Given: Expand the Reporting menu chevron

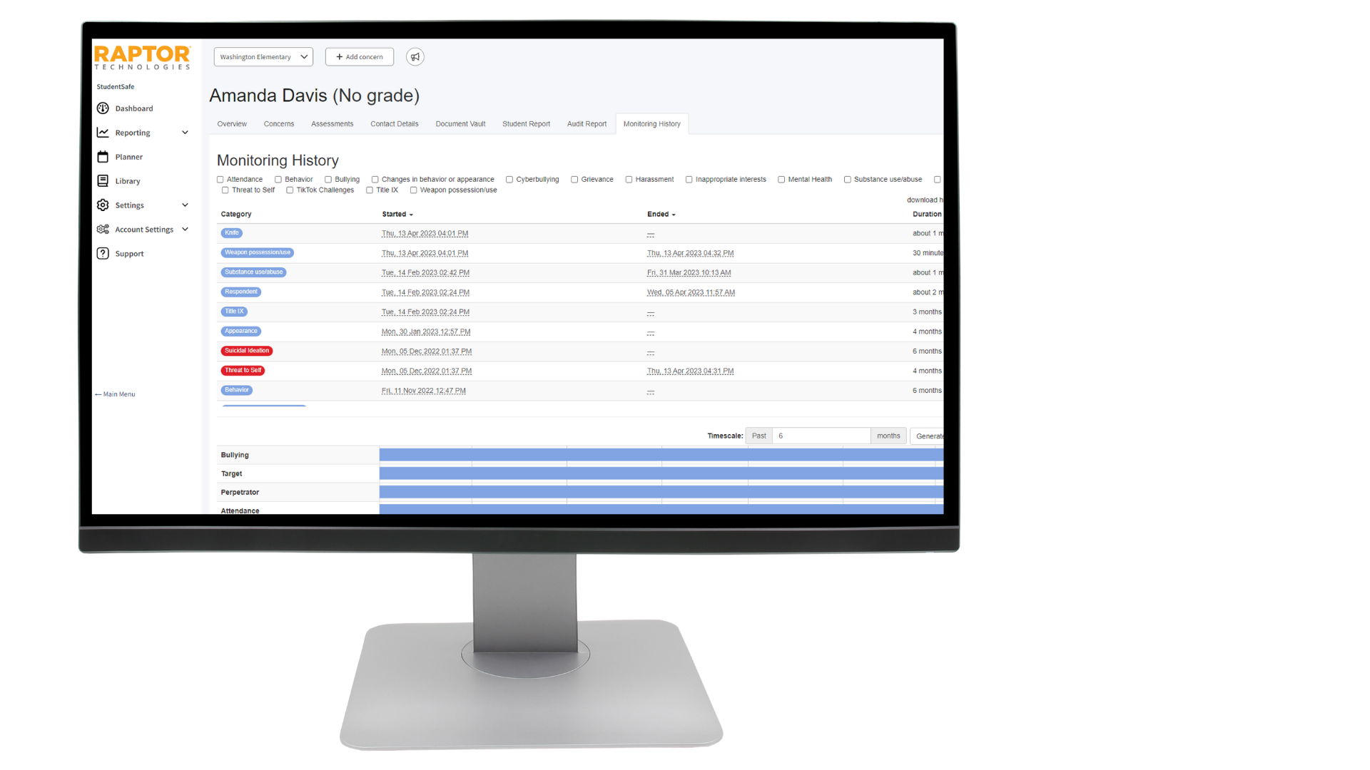Looking at the screenshot, I should pos(185,132).
